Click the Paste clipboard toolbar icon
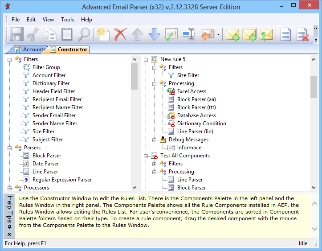 tap(67, 34)
